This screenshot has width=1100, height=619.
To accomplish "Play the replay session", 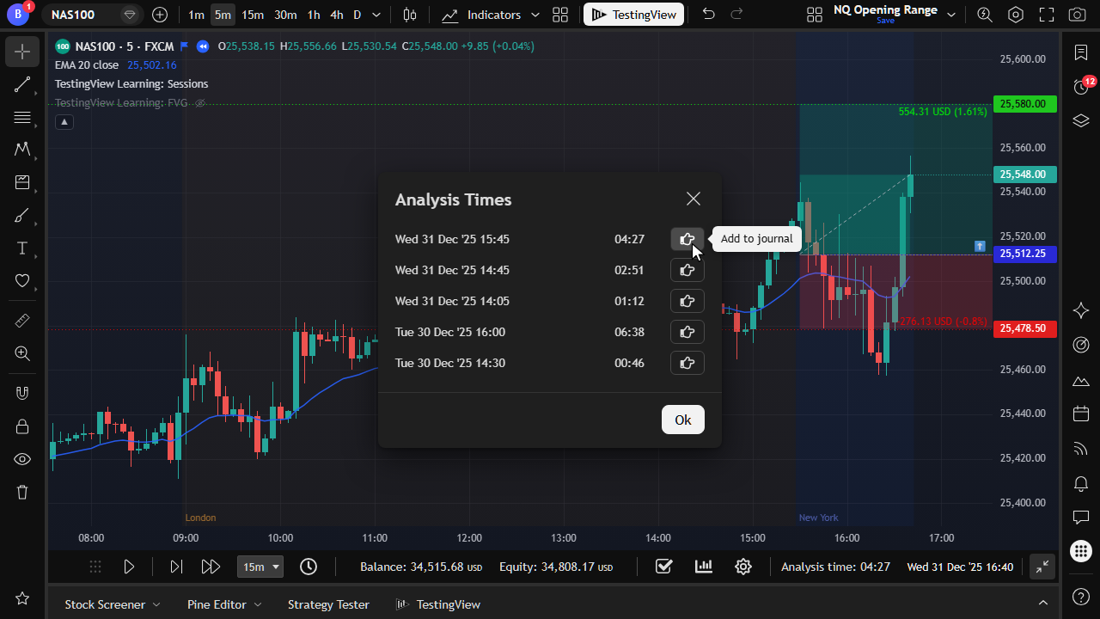I will [x=129, y=567].
